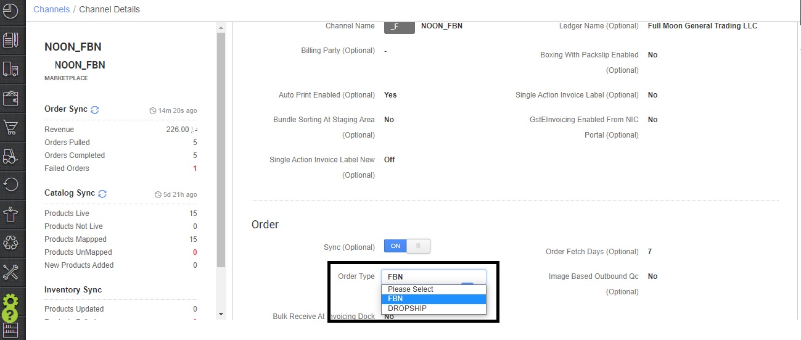Click the Revenue 226.00 value

tap(181, 130)
